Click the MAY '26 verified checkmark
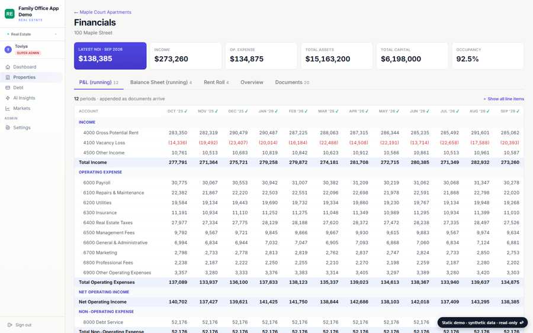This screenshot has height=333, width=533. 398,111
